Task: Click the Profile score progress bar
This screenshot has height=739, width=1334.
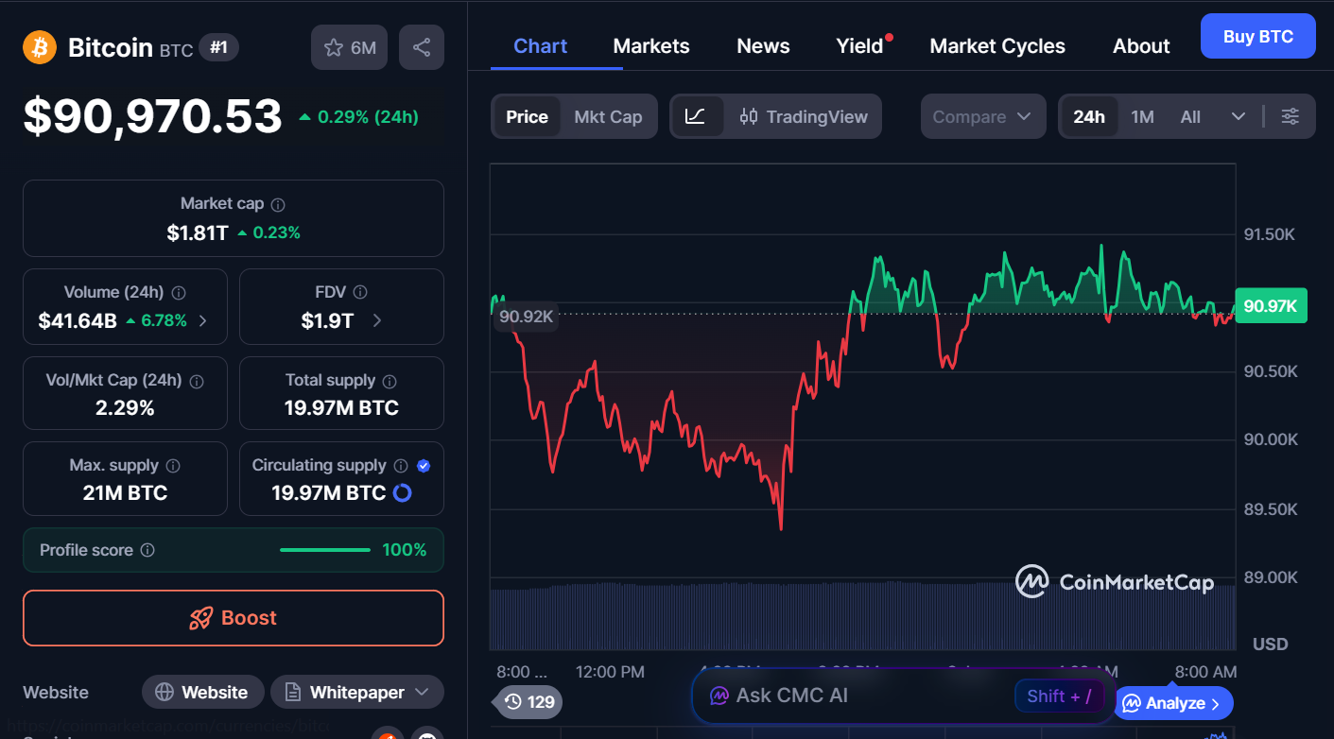Action: pyautogui.click(x=325, y=549)
